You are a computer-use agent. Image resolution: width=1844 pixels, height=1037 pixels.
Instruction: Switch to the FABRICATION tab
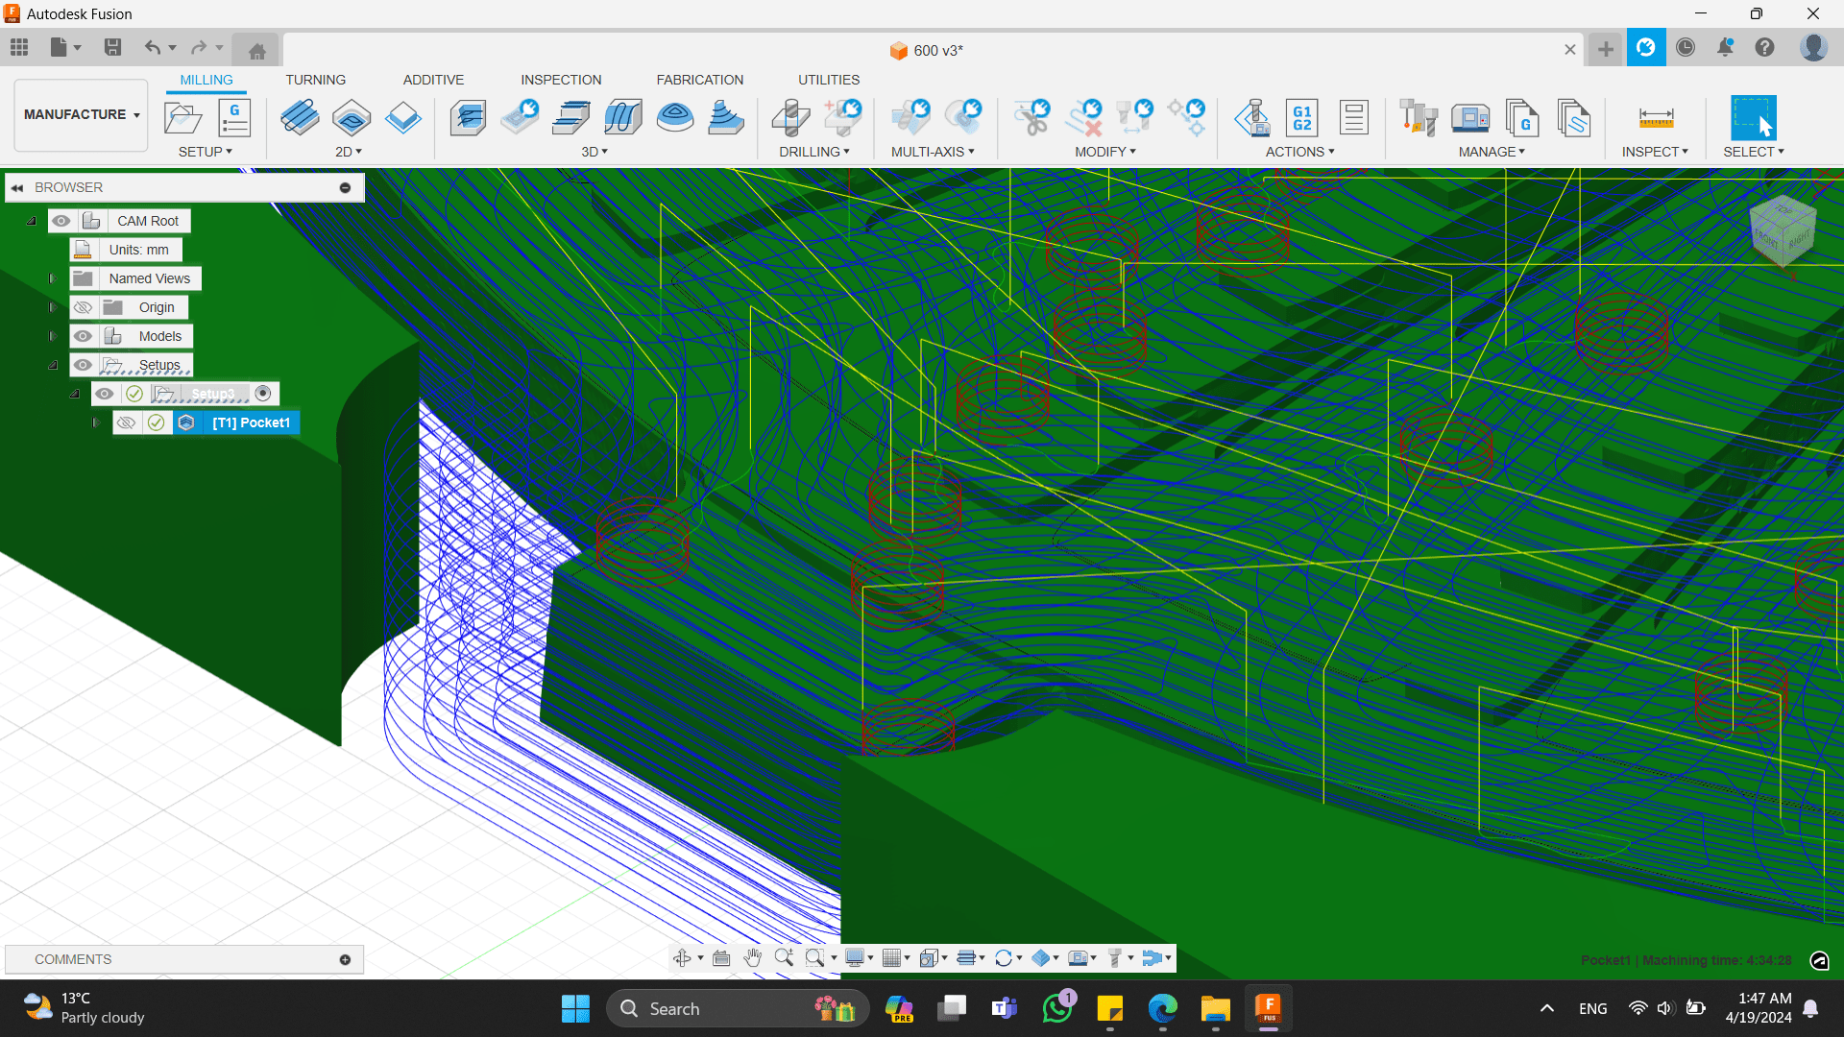700,80
